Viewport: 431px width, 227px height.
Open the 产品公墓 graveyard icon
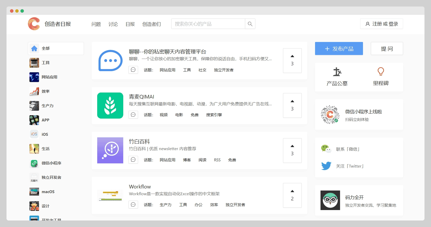click(337, 72)
